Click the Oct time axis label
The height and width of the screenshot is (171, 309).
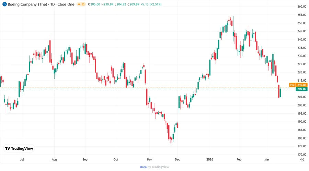tap(116, 159)
